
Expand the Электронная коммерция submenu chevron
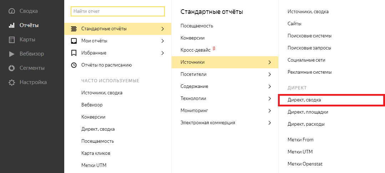click(270, 123)
